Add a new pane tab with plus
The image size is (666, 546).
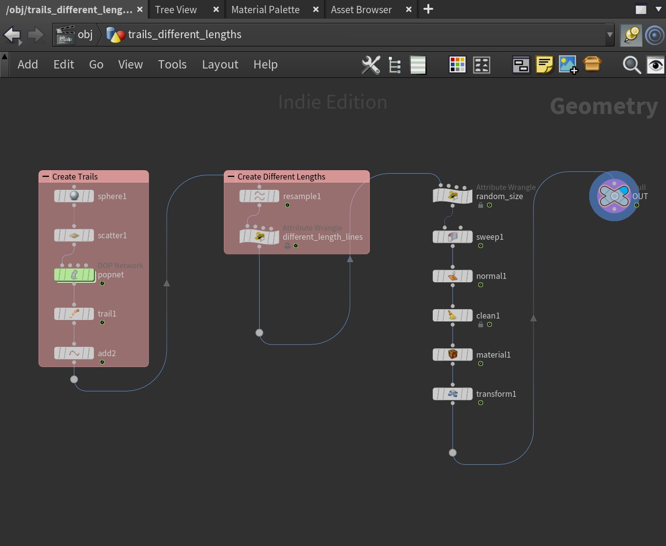click(428, 9)
